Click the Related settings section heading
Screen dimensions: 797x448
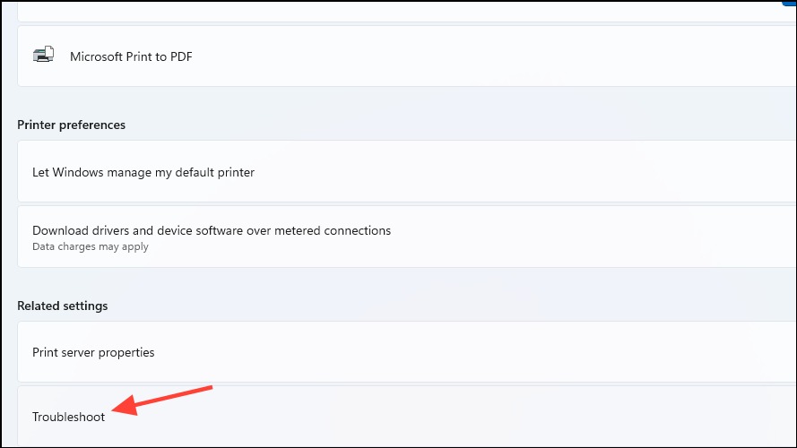(63, 306)
